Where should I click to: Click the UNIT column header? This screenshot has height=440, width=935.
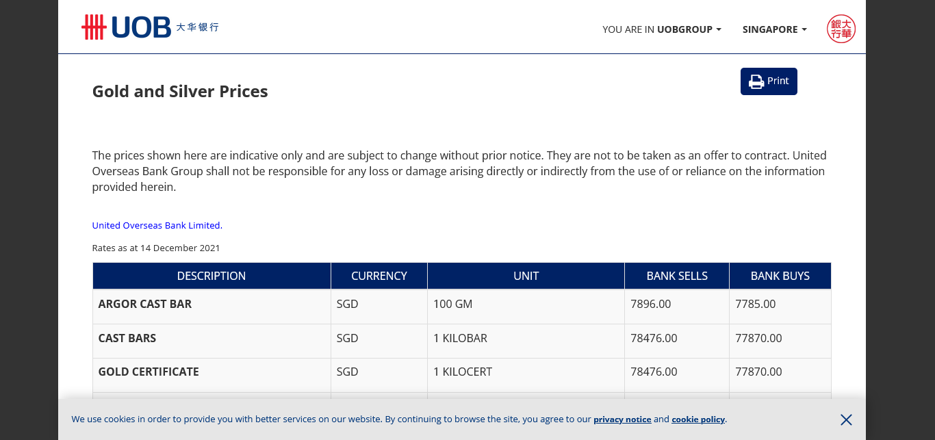tap(526, 276)
